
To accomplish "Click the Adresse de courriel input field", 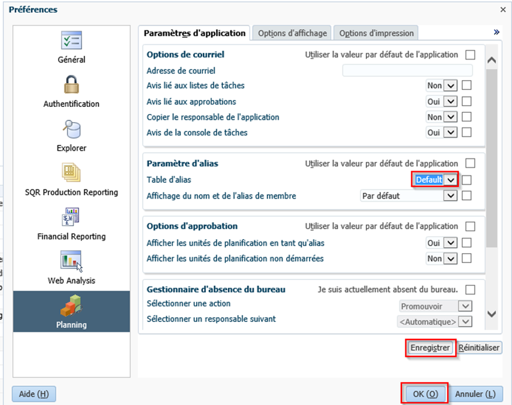I will click(x=407, y=71).
